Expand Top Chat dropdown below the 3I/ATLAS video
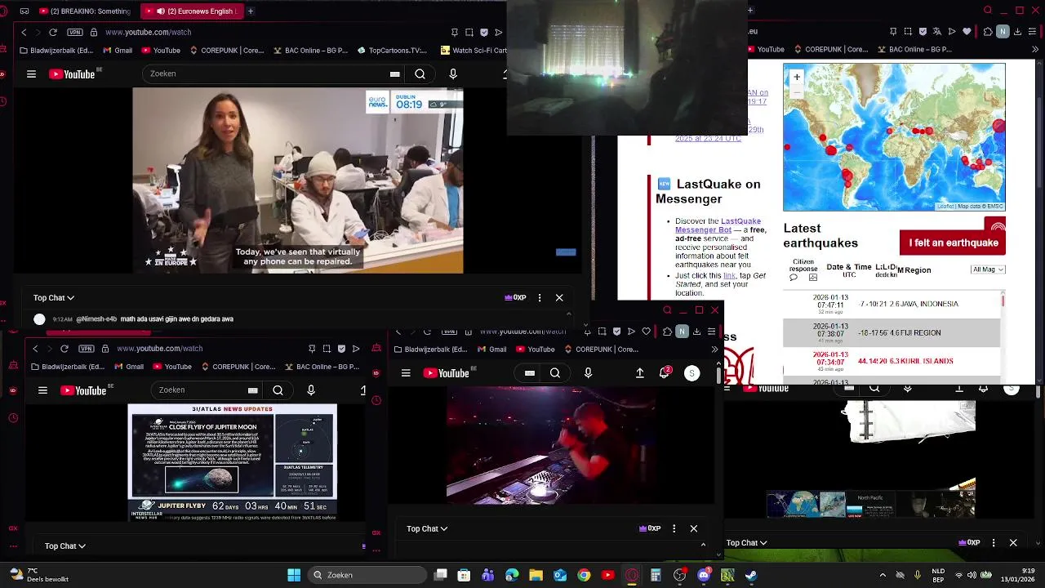The image size is (1045, 588). pyautogui.click(x=65, y=546)
